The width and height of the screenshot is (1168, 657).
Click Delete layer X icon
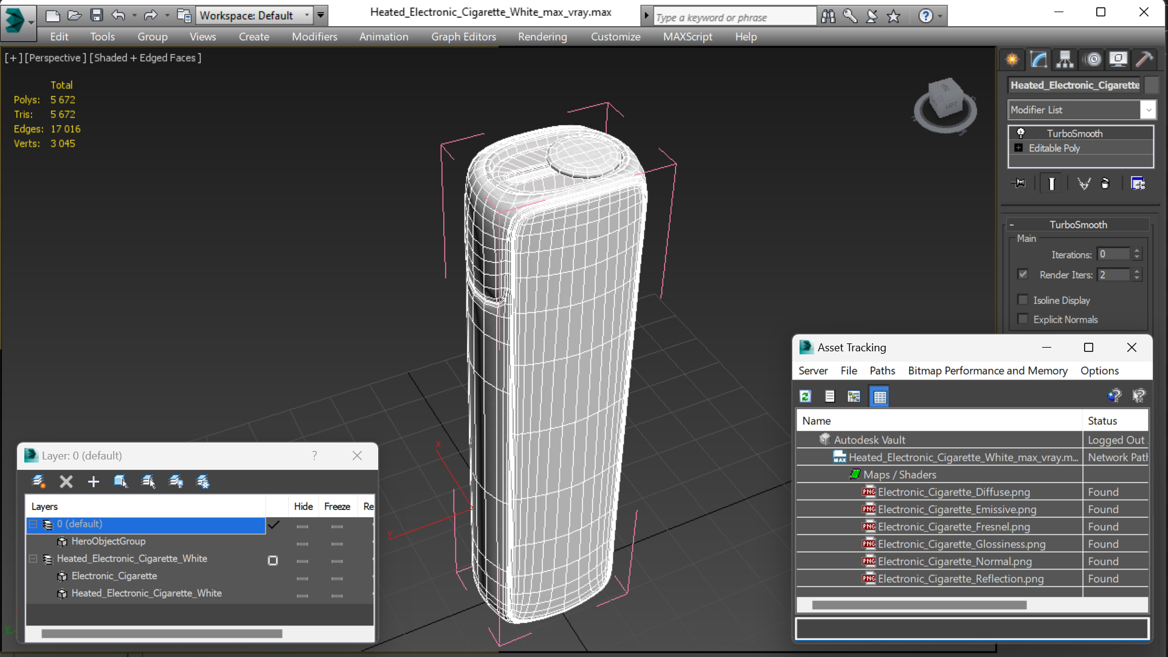[x=66, y=482]
